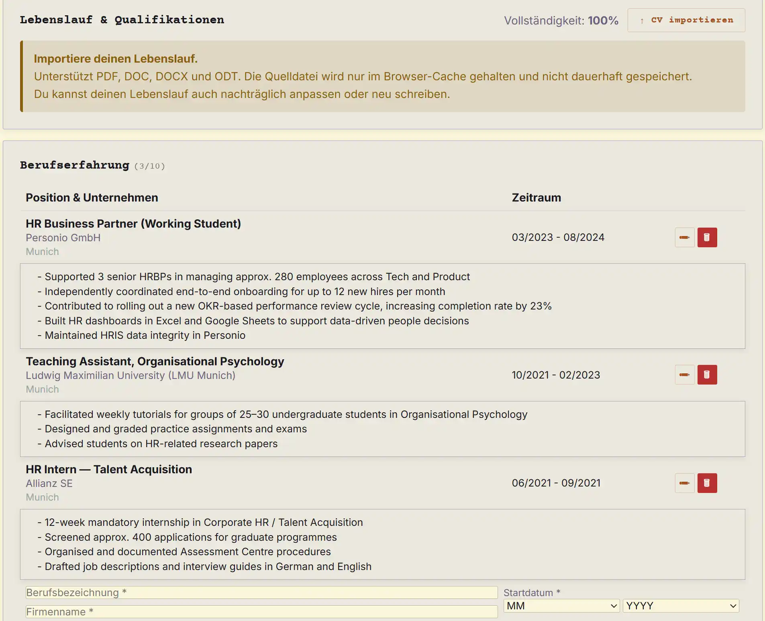Open the Startdatum YYYY year dropdown
765x621 pixels.
point(681,606)
